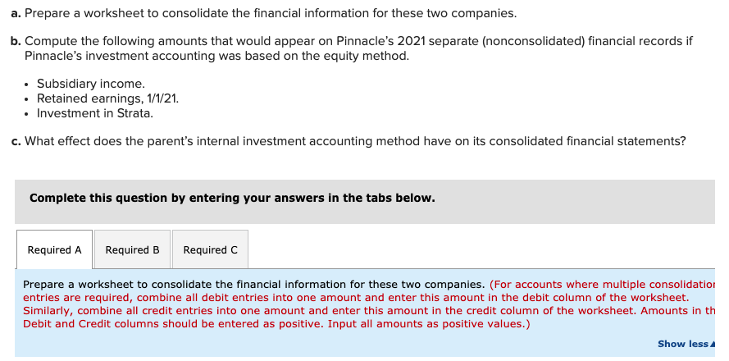Click the 'Retained earnings, 1/1/21.' bullet item
The width and height of the screenshot is (729, 361).
pyautogui.click(x=108, y=98)
